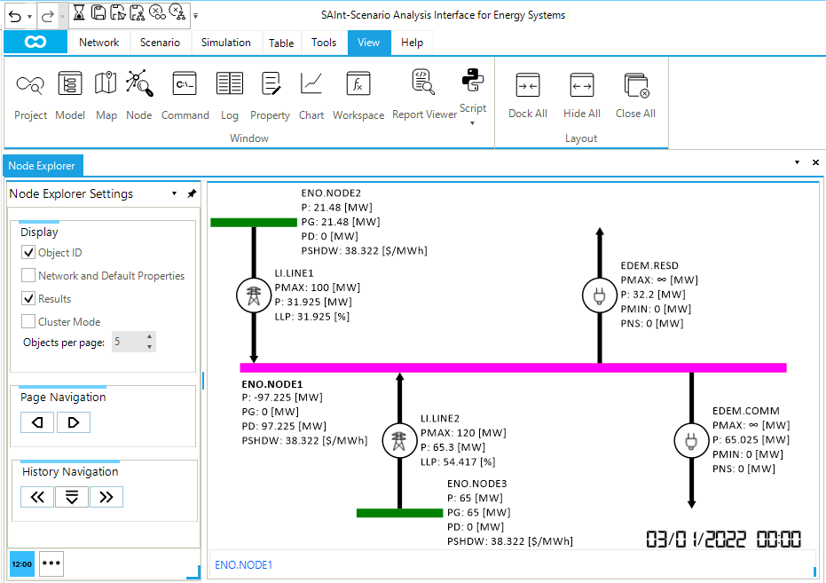Launch the Report Viewer
826x583 pixels.
point(424,95)
